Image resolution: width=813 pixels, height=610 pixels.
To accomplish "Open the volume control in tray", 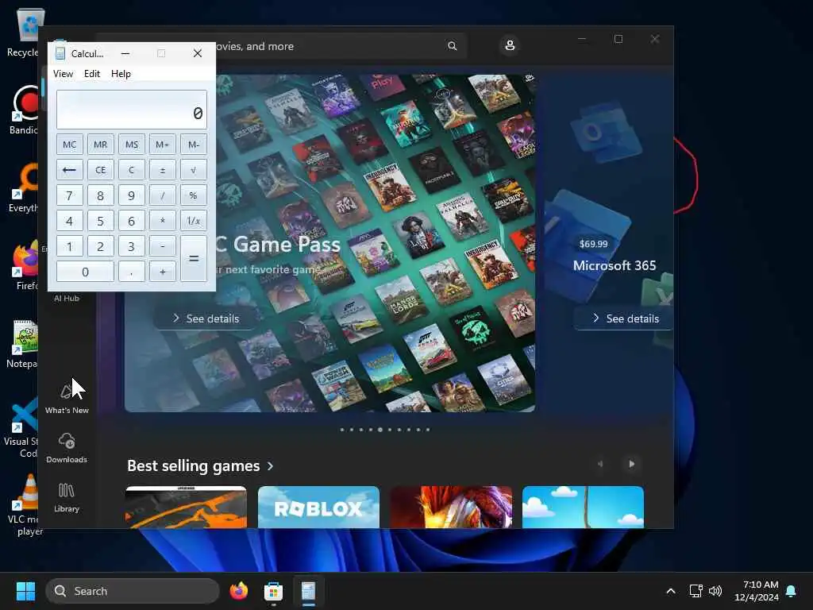I will point(715,591).
